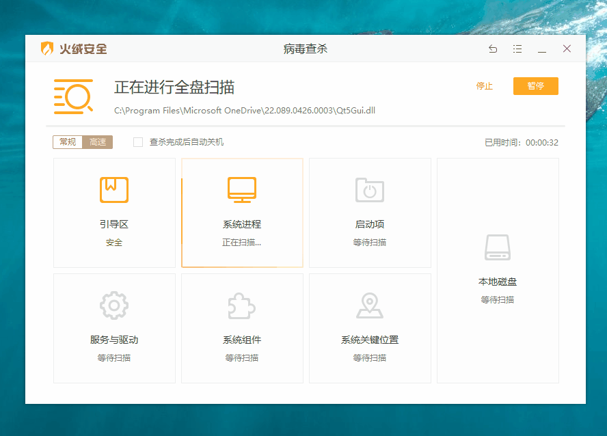Click the local disk (本地磁盘) drive icon
This screenshot has height=436, width=607.
[x=498, y=247]
